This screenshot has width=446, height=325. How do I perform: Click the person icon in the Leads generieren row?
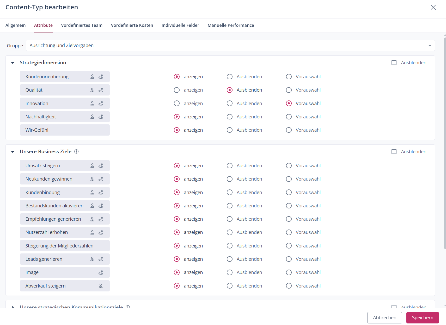pos(92,259)
